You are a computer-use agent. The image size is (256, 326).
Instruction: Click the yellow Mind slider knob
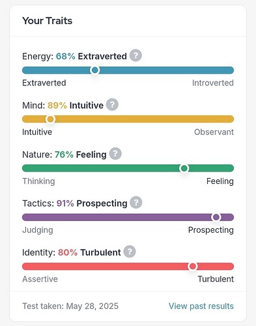[x=51, y=119]
